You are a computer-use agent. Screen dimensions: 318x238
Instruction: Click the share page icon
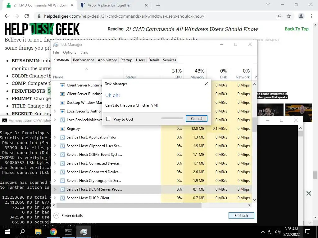[279, 16]
